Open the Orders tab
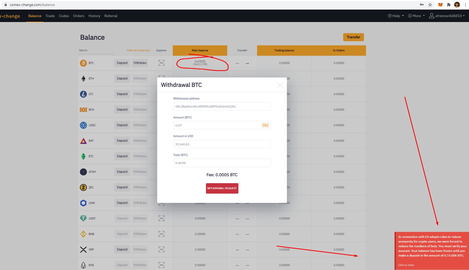Viewport: 469px width, 270px height. click(x=79, y=16)
